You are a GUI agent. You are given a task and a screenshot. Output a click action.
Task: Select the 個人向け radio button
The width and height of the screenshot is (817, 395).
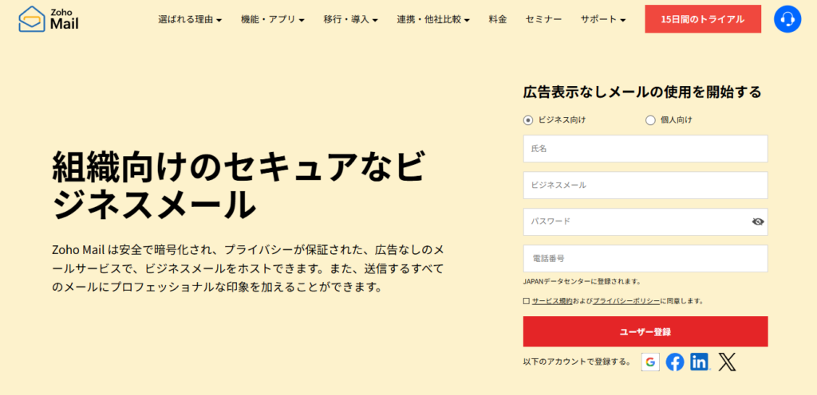tap(649, 120)
